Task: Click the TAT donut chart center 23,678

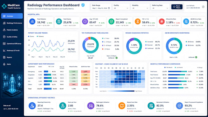Action: 91,44
